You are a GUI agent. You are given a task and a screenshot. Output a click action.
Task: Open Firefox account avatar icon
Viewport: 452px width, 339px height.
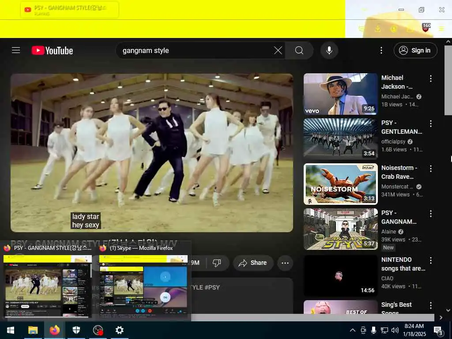tap(393, 29)
